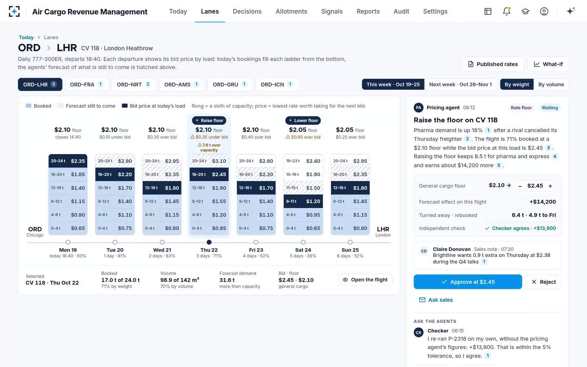Switch to By weight view
Screen dimensions: 587x367
[517, 84]
